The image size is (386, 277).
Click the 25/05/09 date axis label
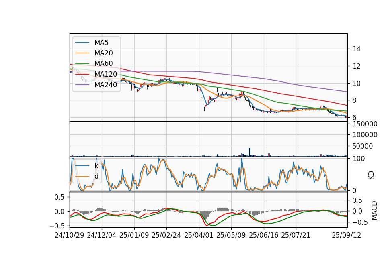(x=231, y=235)
